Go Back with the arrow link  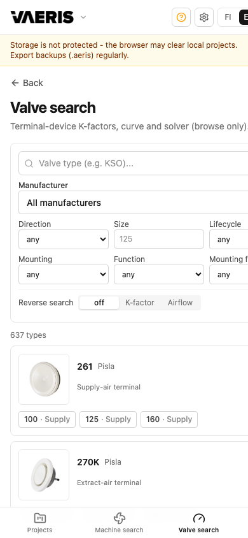[x=27, y=83]
